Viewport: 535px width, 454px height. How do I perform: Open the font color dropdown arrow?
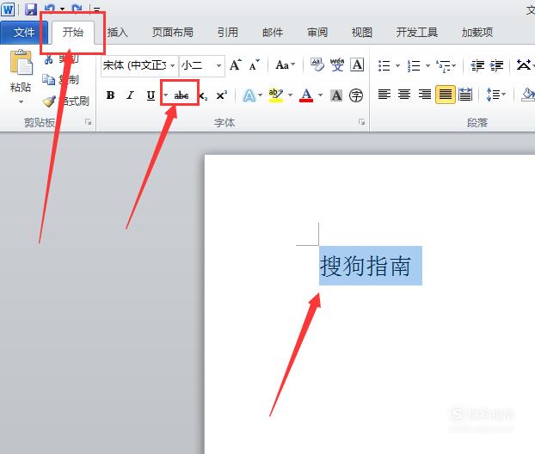tap(320, 95)
